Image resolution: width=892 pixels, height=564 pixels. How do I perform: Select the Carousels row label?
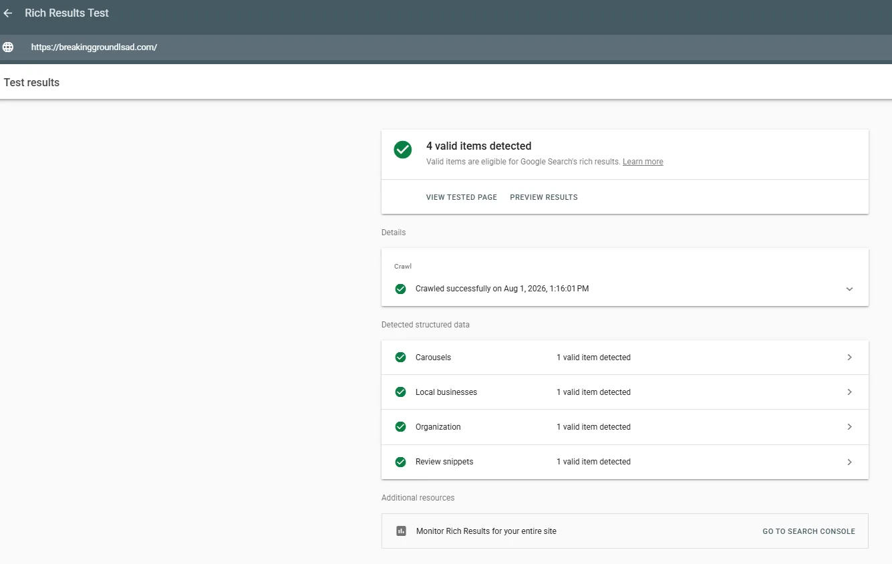click(x=433, y=358)
